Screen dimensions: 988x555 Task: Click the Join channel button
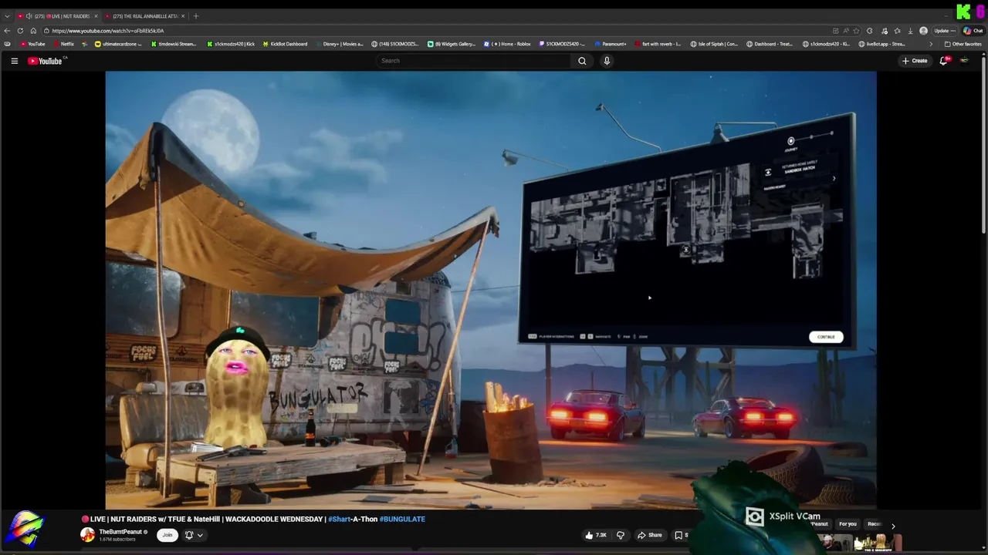(x=167, y=535)
